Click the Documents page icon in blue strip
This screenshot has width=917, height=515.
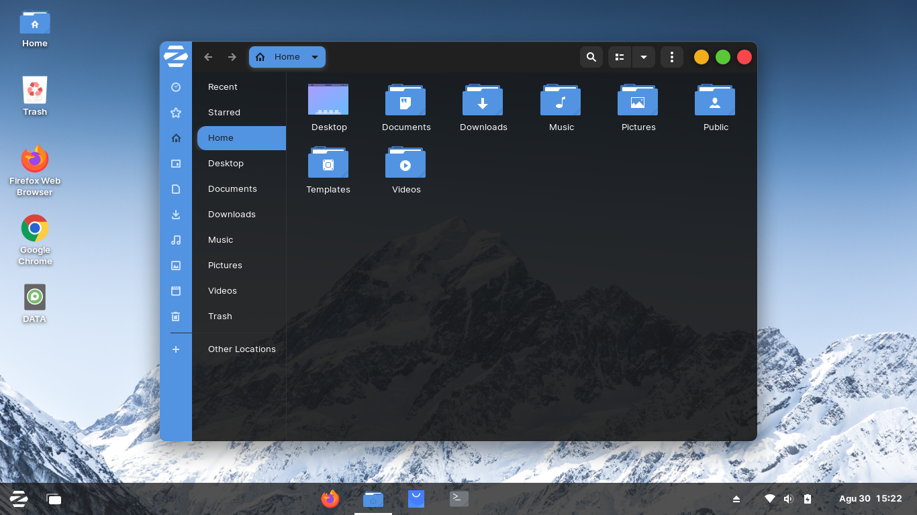pos(176,189)
